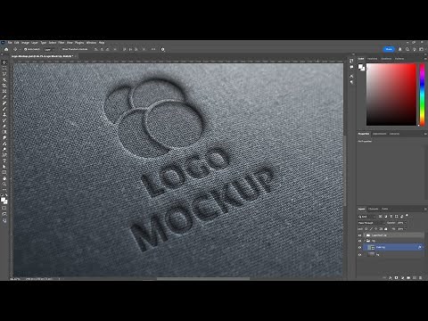Open the collapsed History panel icon
This screenshot has height=321, width=428.
(x=351, y=61)
